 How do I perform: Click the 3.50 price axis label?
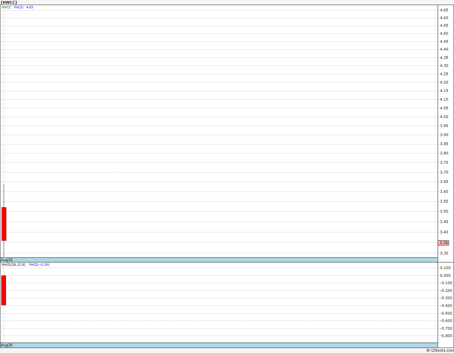tap(444, 211)
